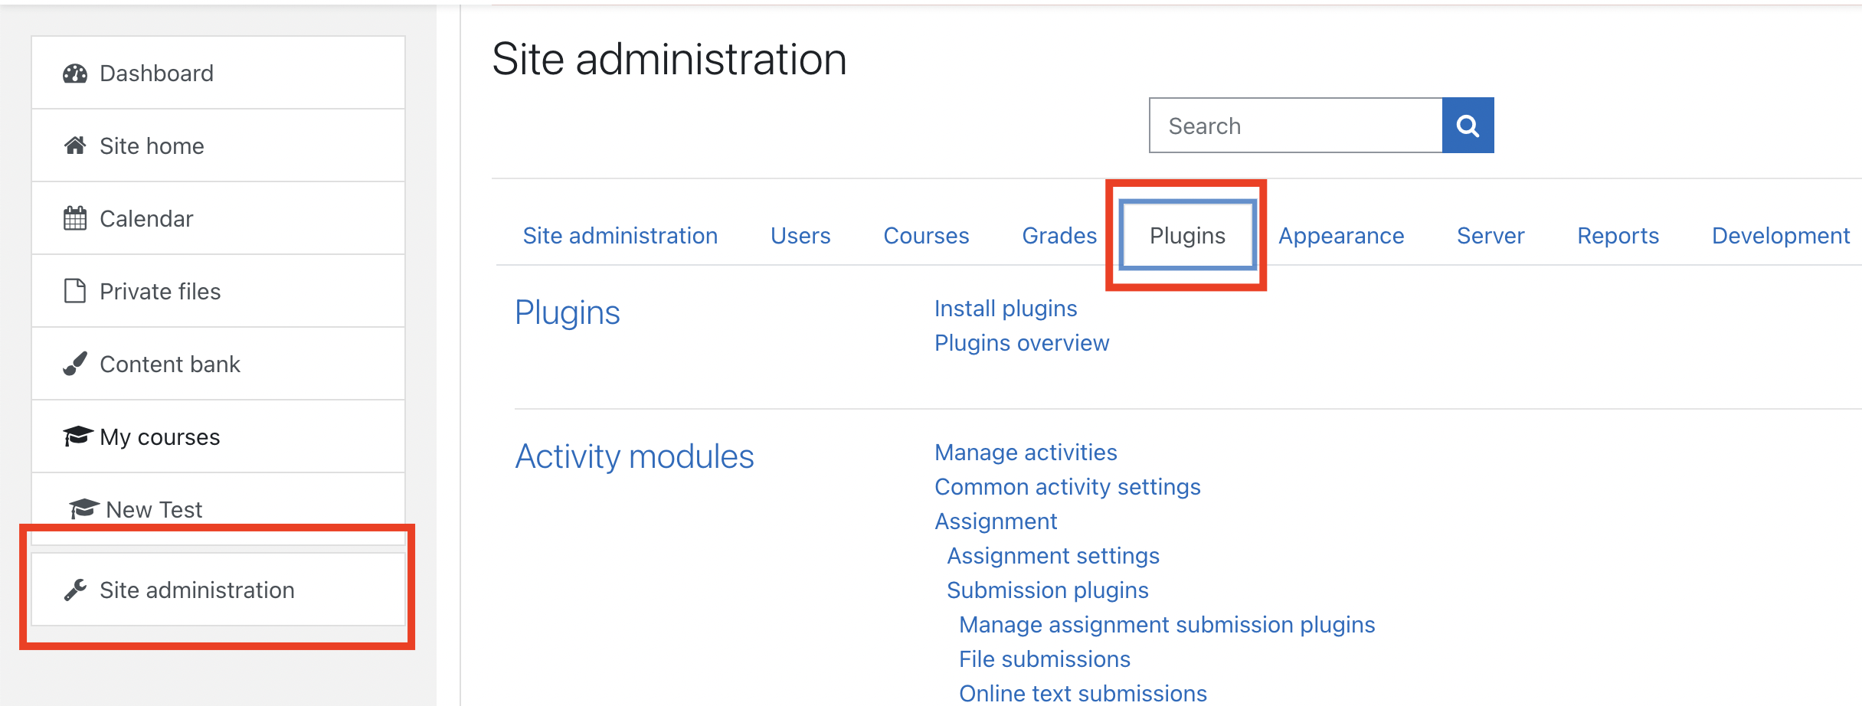Viewport: 1862px width, 706px height.
Task: Switch to the Users tab
Action: point(800,236)
